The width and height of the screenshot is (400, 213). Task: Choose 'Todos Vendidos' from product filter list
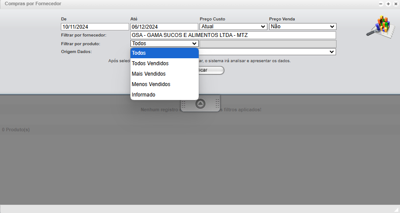pyautogui.click(x=164, y=63)
